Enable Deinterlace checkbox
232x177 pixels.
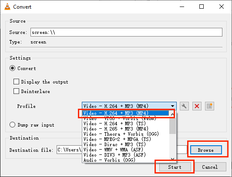point(16,91)
